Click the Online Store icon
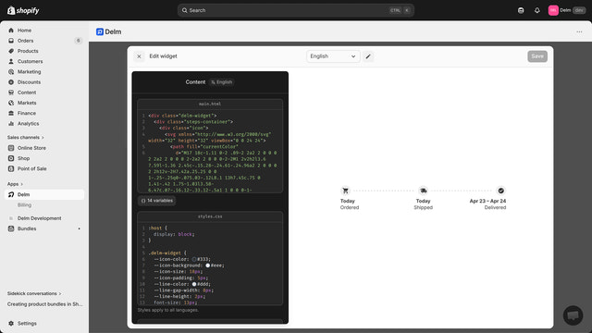 tap(11, 148)
